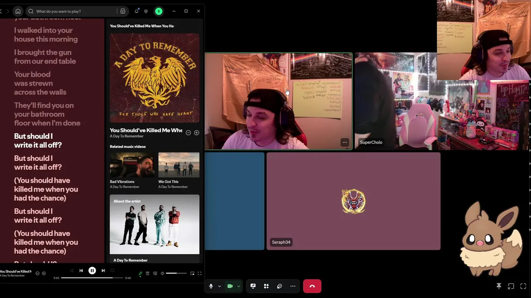
Task: Seek on the song progress bar
Action: click(x=92, y=278)
